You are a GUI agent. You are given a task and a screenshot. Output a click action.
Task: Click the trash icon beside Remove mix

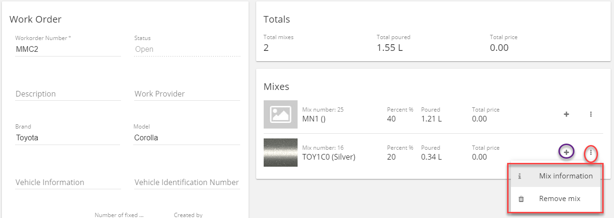[521, 199]
